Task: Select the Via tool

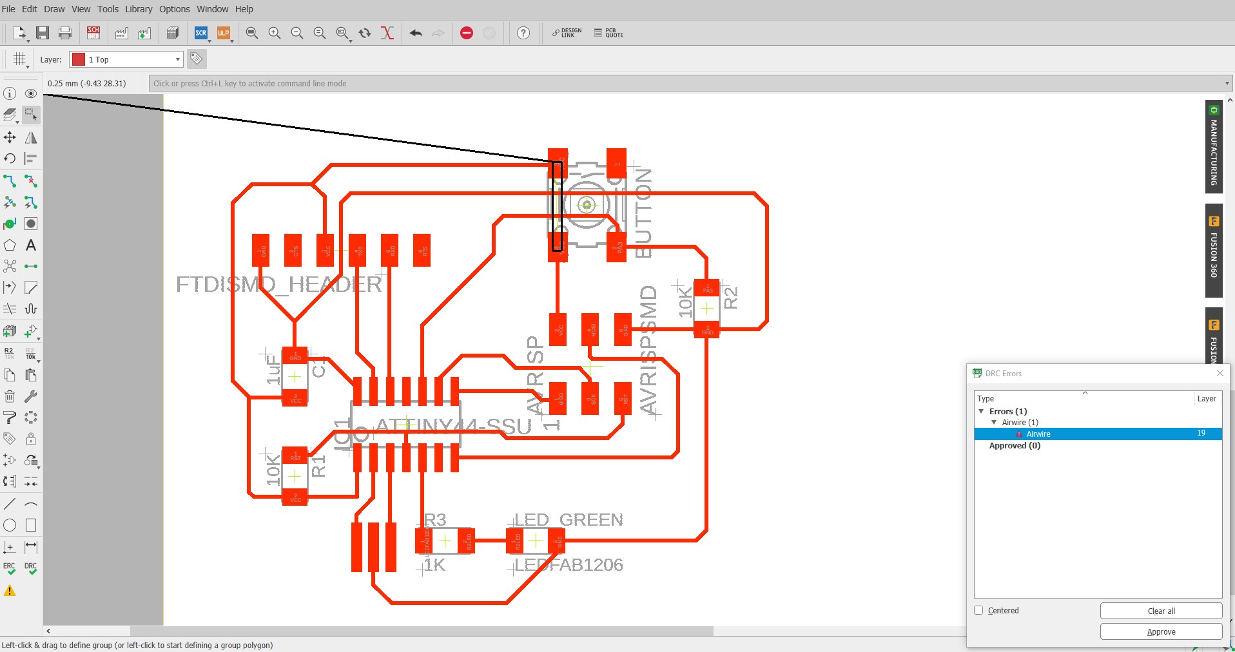Action: click(x=10, y=224)
